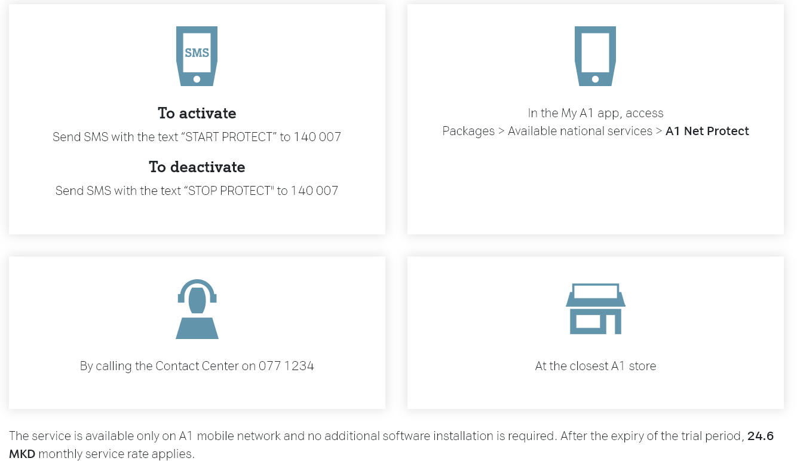Click the A1 store building icon
Image resolution: width=797 pixels, height=461 pixels.
click(x=595, y=309)
